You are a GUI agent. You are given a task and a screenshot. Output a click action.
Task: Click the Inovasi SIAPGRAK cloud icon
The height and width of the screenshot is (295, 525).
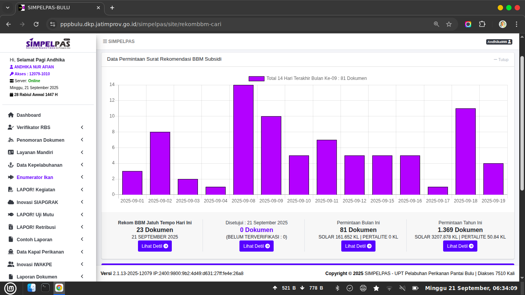[x=11, y=202]
